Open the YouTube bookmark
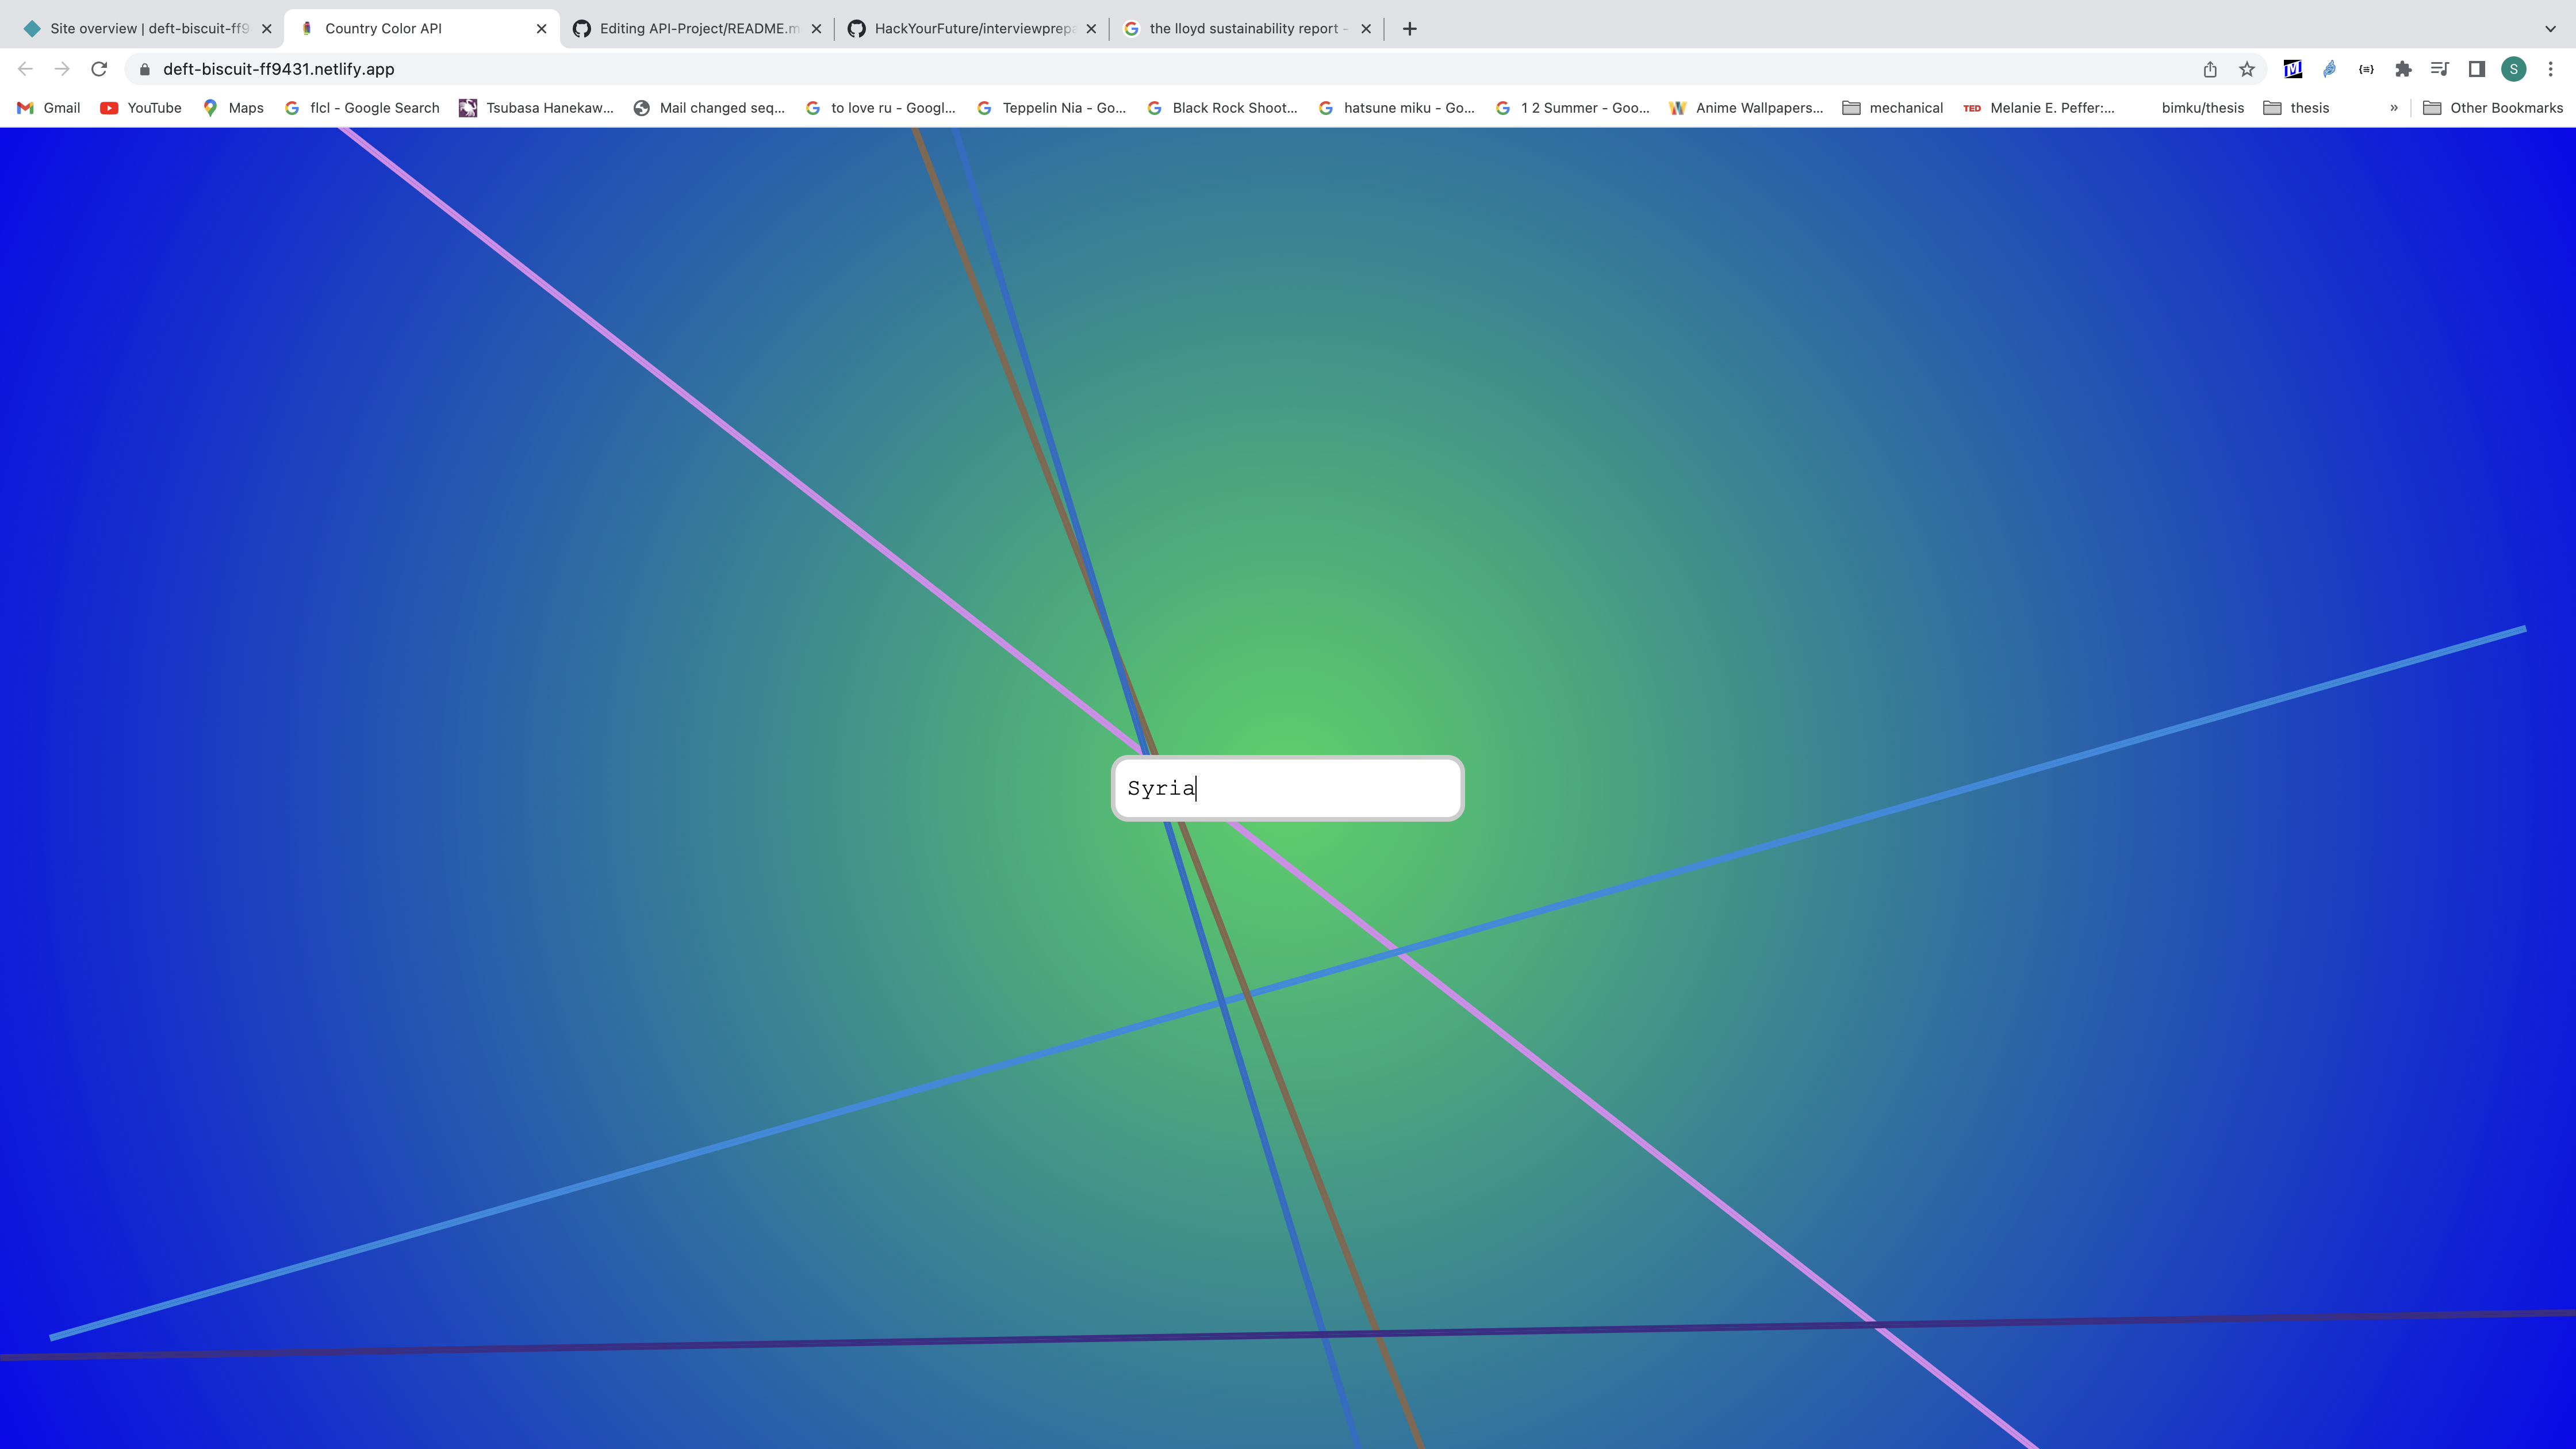The height and width of the screenshot is (1449, 2576). point(140,107)
